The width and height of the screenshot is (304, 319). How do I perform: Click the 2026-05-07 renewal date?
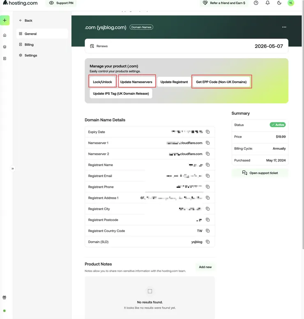pyautogui.click(x=269, y=46)
